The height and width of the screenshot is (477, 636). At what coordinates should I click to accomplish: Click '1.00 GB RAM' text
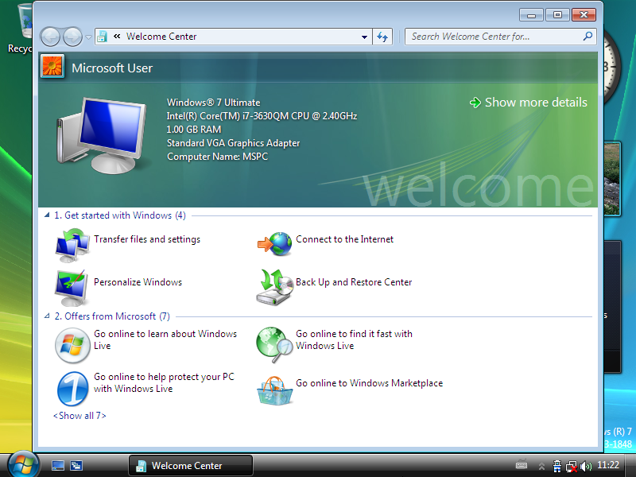[x=194, y=130]
